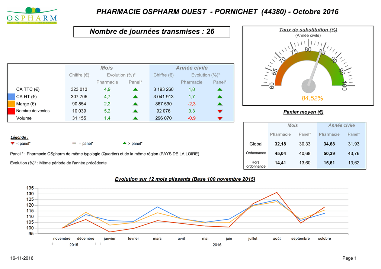
Task: Click the blue line peak at mars
Action: (x=157, y=207)
